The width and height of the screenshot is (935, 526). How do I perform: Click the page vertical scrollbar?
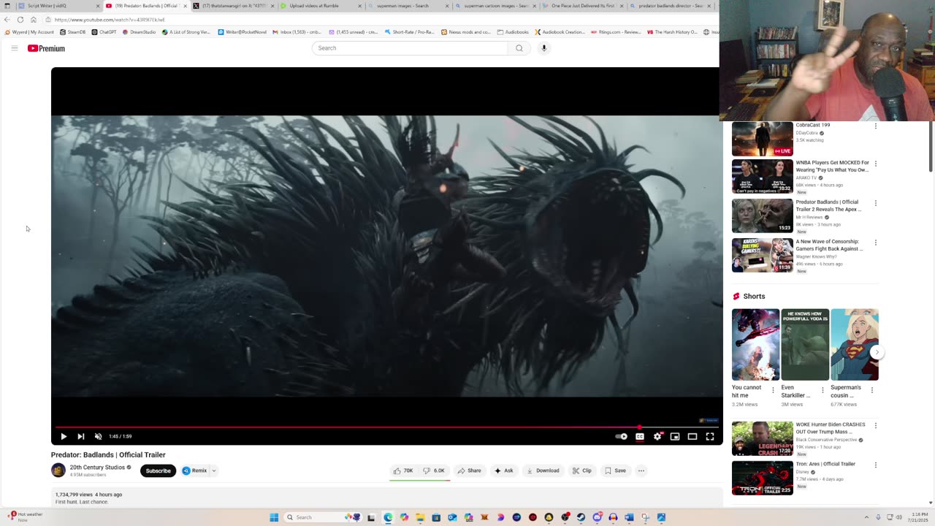click(931, 146)
